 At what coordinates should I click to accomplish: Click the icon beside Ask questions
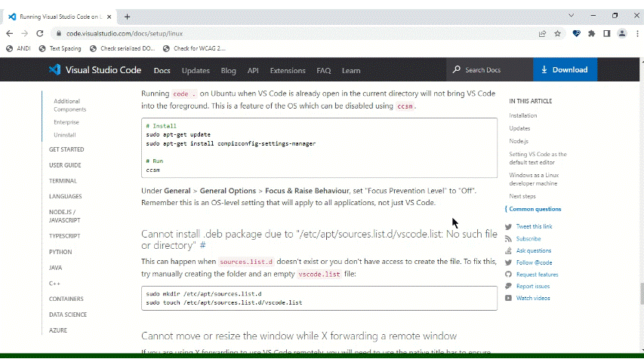[x=508, y=250]
